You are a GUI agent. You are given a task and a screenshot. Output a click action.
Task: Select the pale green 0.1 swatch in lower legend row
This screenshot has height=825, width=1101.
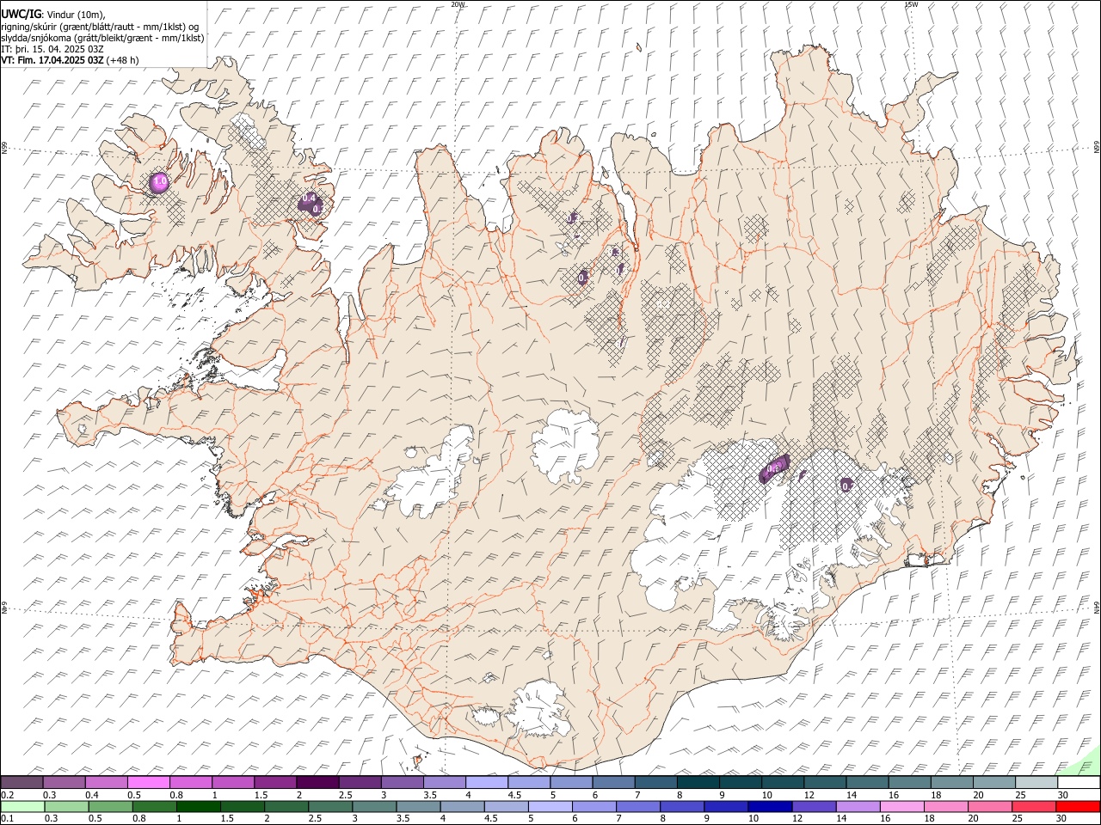pyautogui.click(x=22, y=806)
